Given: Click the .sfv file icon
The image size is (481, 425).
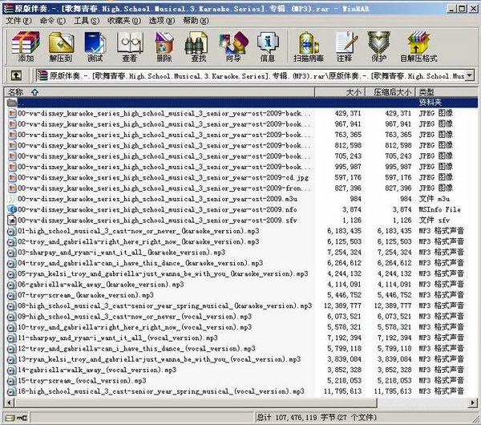Looking at the screenshot, I should click(12, 220).
